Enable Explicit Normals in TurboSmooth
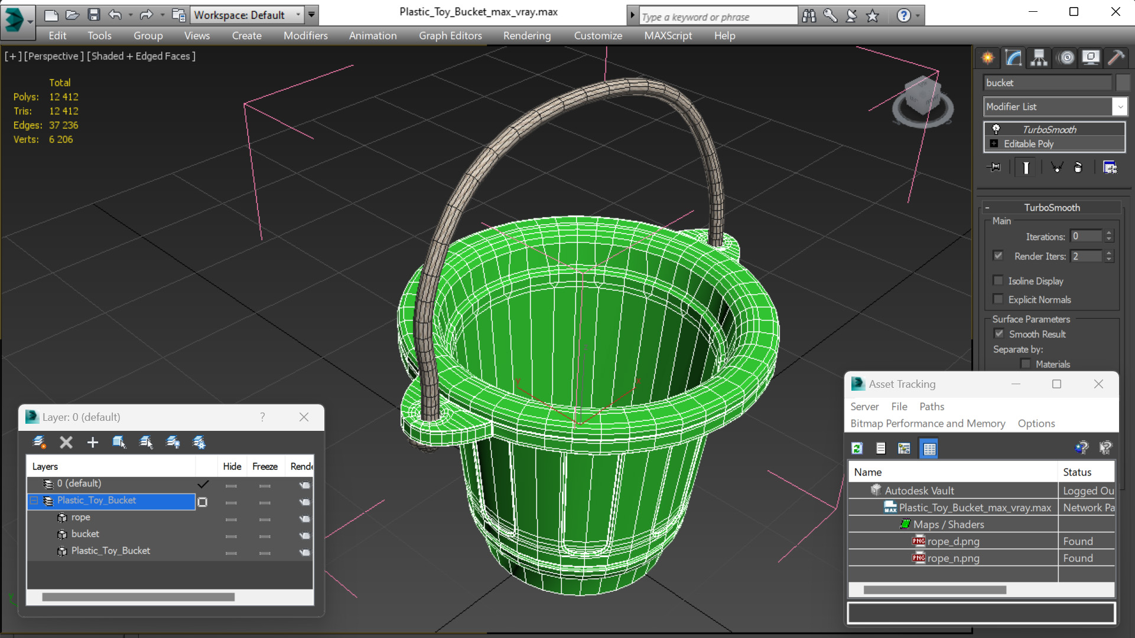This screenshot has width=1135, height=638. (x=999, y=299)
